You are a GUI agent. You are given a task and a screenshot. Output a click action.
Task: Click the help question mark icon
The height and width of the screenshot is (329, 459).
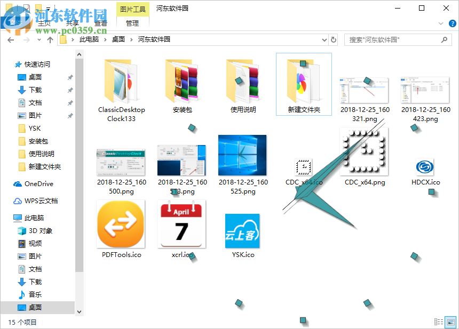pyautogui.click(x=452, y=23)
